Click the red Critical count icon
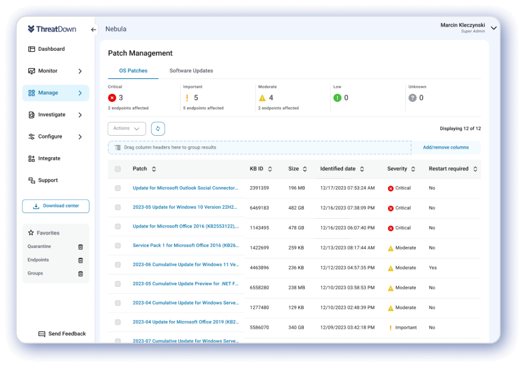Image resolution: width=523 pixels, height=366 pixels. click(x=112, y=98)
